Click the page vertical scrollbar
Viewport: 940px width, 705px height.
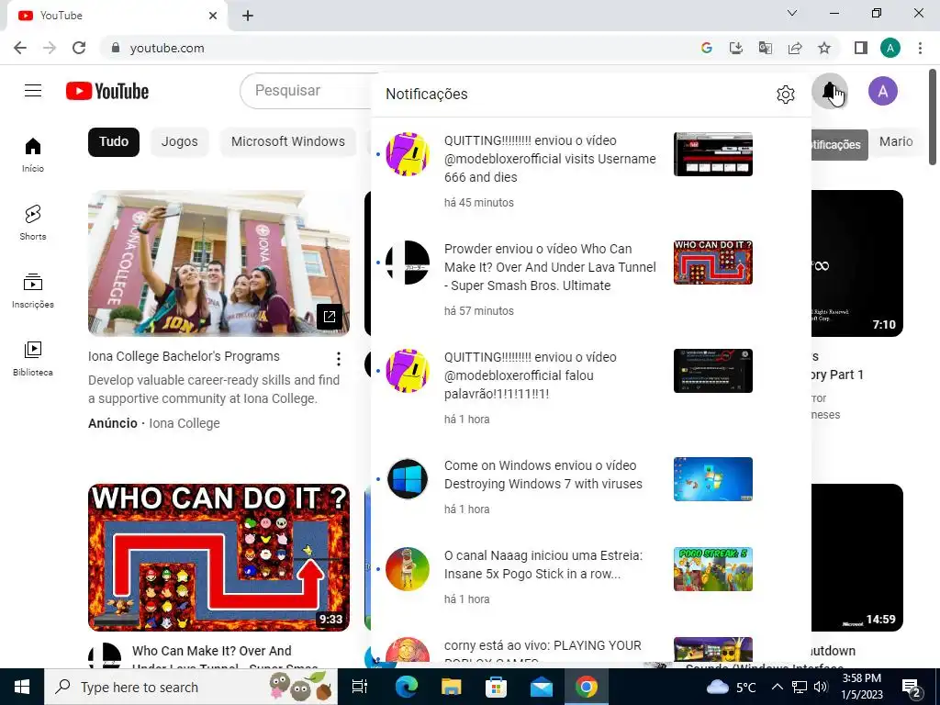click(934, 117)
